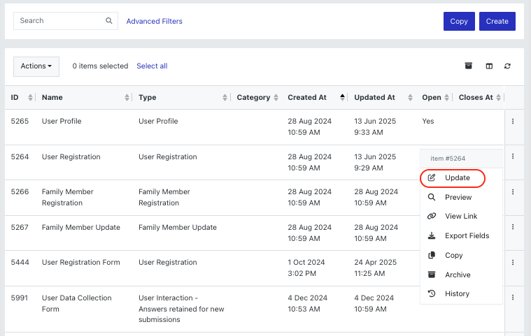
Task: Click the name User Registration Form
Action: 81,263
